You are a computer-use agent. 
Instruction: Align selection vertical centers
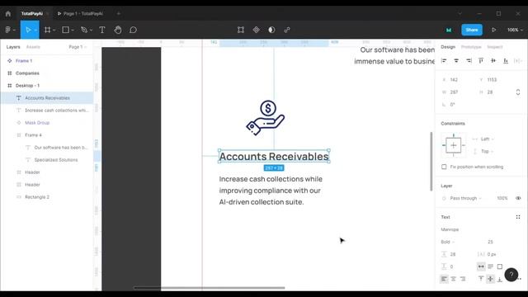493,60
